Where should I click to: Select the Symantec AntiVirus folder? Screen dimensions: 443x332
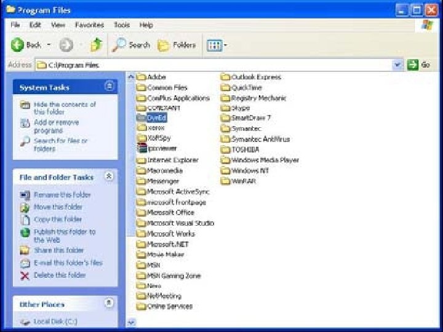(x=255, y=139)
